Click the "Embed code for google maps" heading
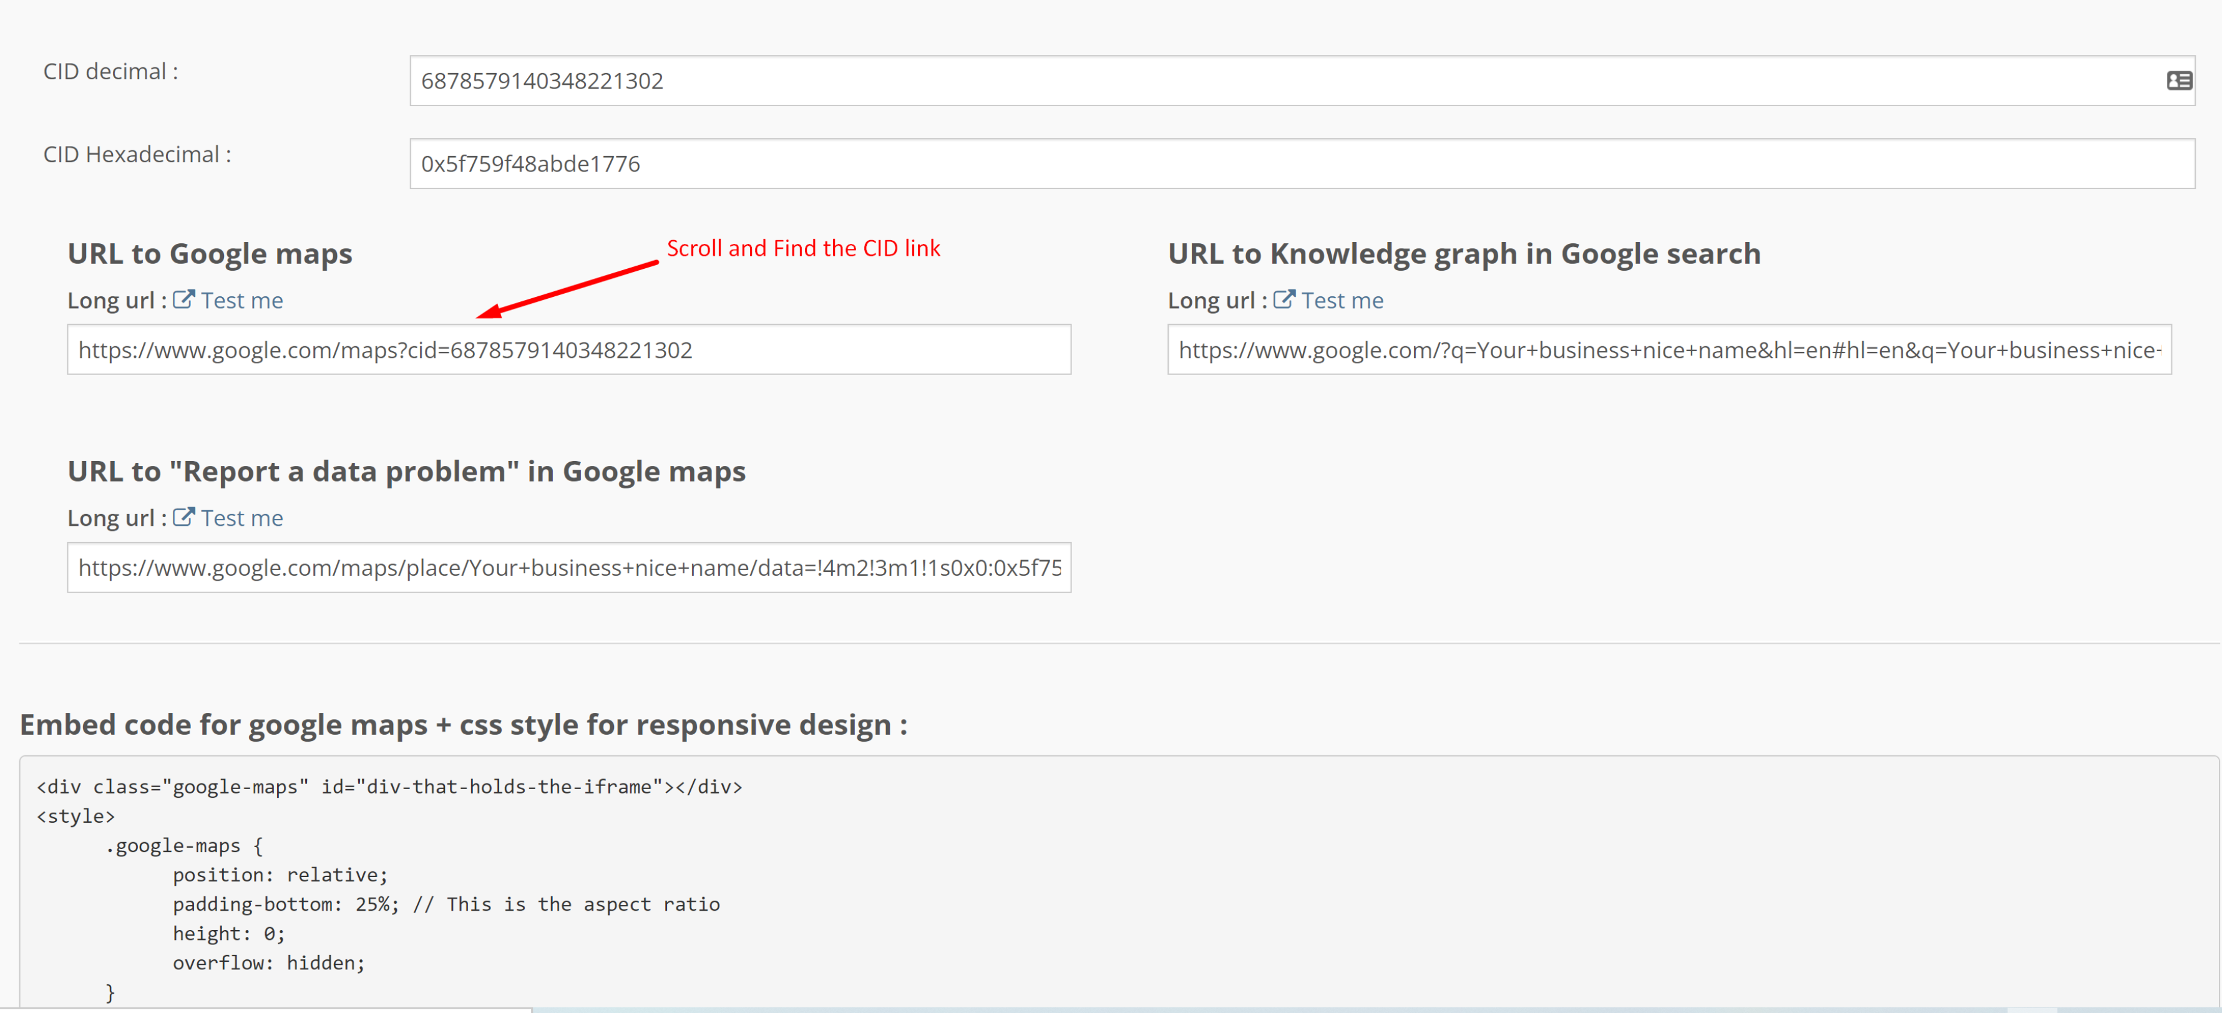Viewport: 2222px width, 1013px height. [x=463, y=724]
